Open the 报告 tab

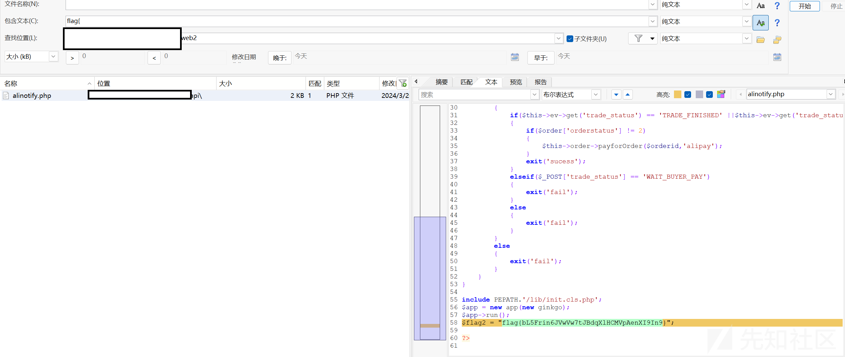point(540,82)
